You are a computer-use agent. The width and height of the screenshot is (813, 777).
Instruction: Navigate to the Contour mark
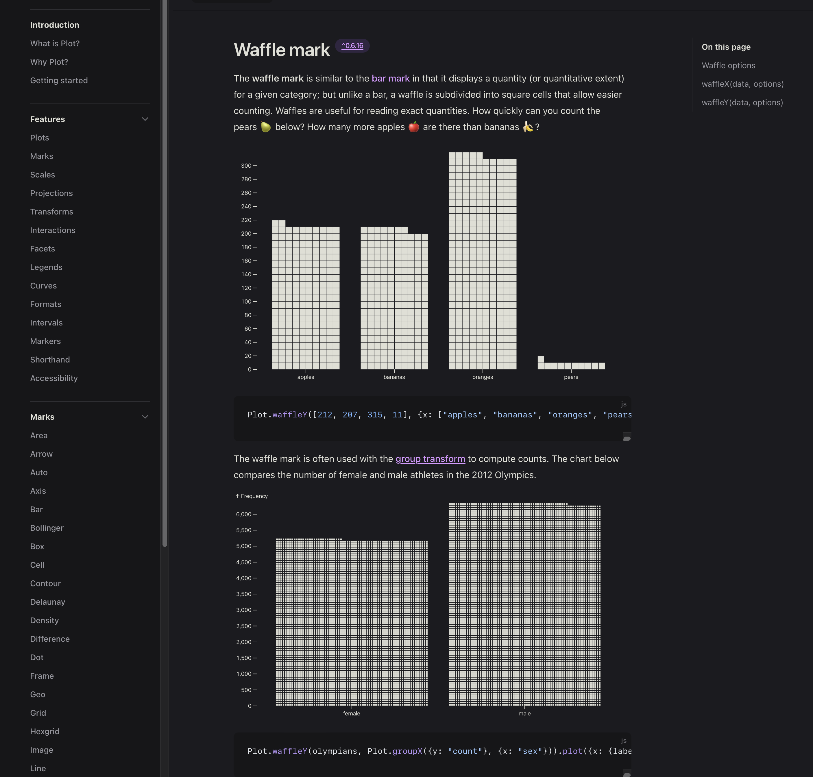(45, 584)
